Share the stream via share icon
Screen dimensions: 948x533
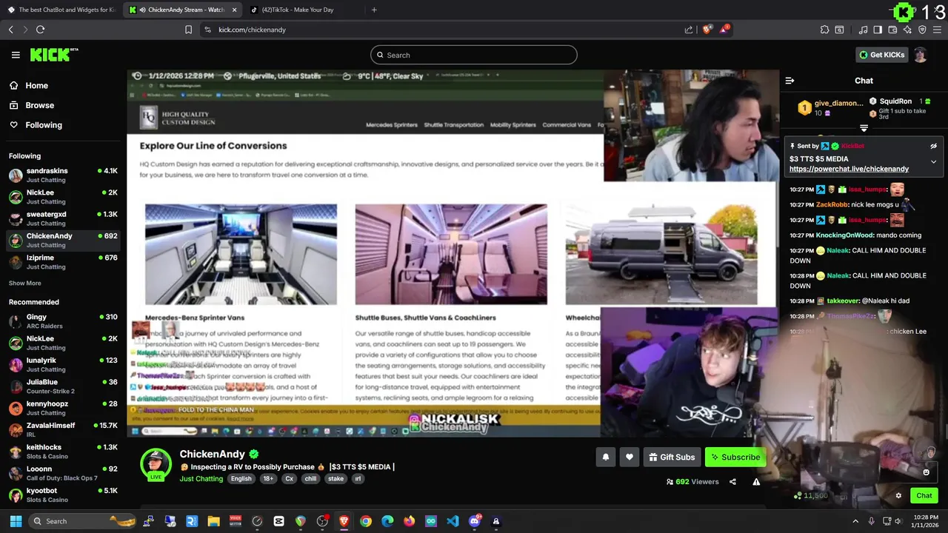(732, 482)
